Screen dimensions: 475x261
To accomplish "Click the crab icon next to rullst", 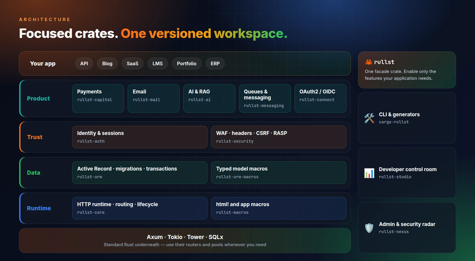I will click(x=369, y=62).
